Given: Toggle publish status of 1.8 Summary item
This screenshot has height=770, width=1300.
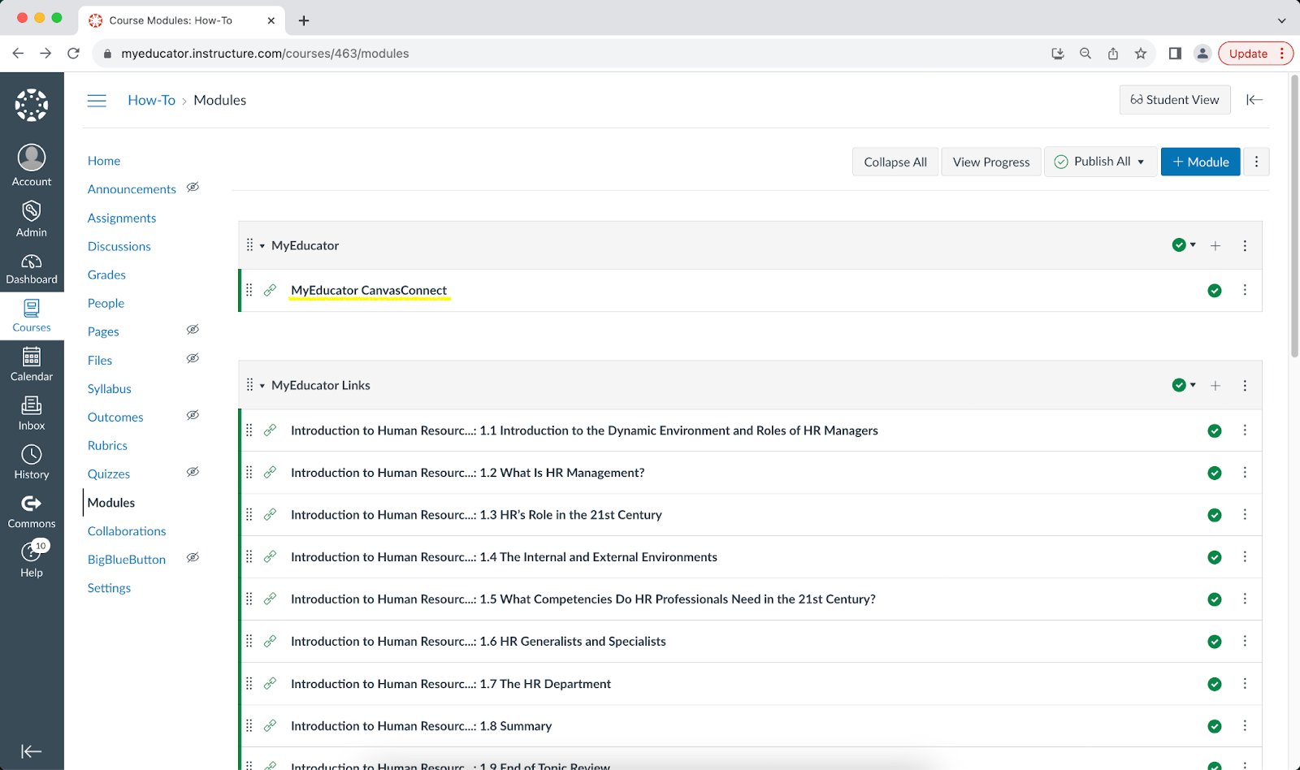Looking at the screenshot, I should click(x=1215, y=726).
